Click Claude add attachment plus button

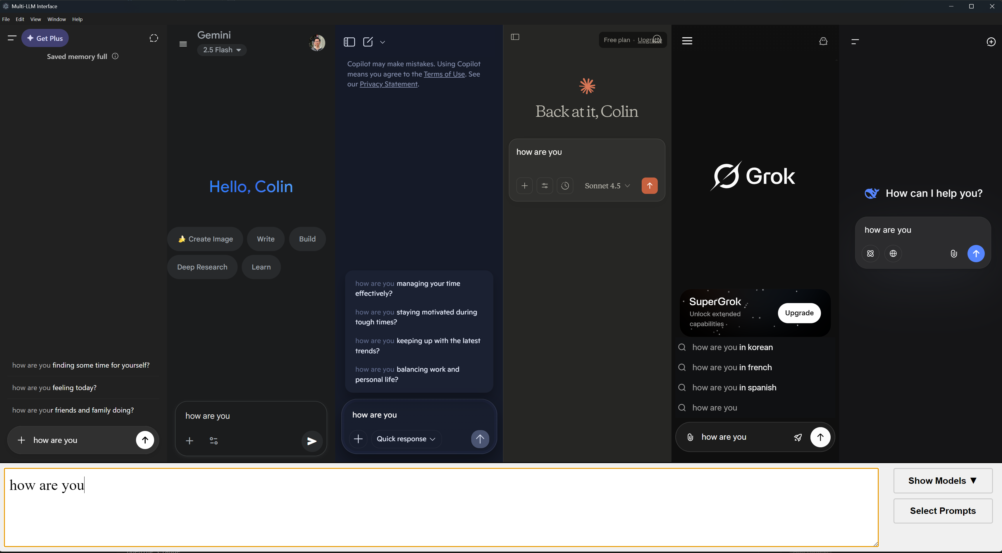525,186
